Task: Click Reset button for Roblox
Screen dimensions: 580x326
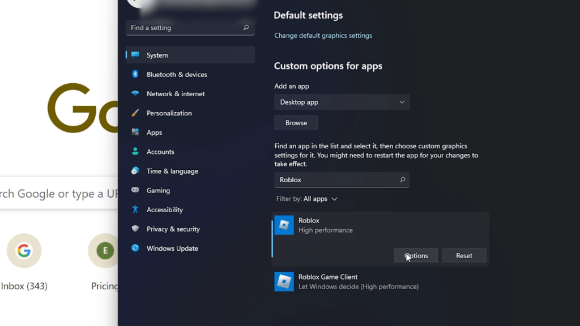Action: 464,255
